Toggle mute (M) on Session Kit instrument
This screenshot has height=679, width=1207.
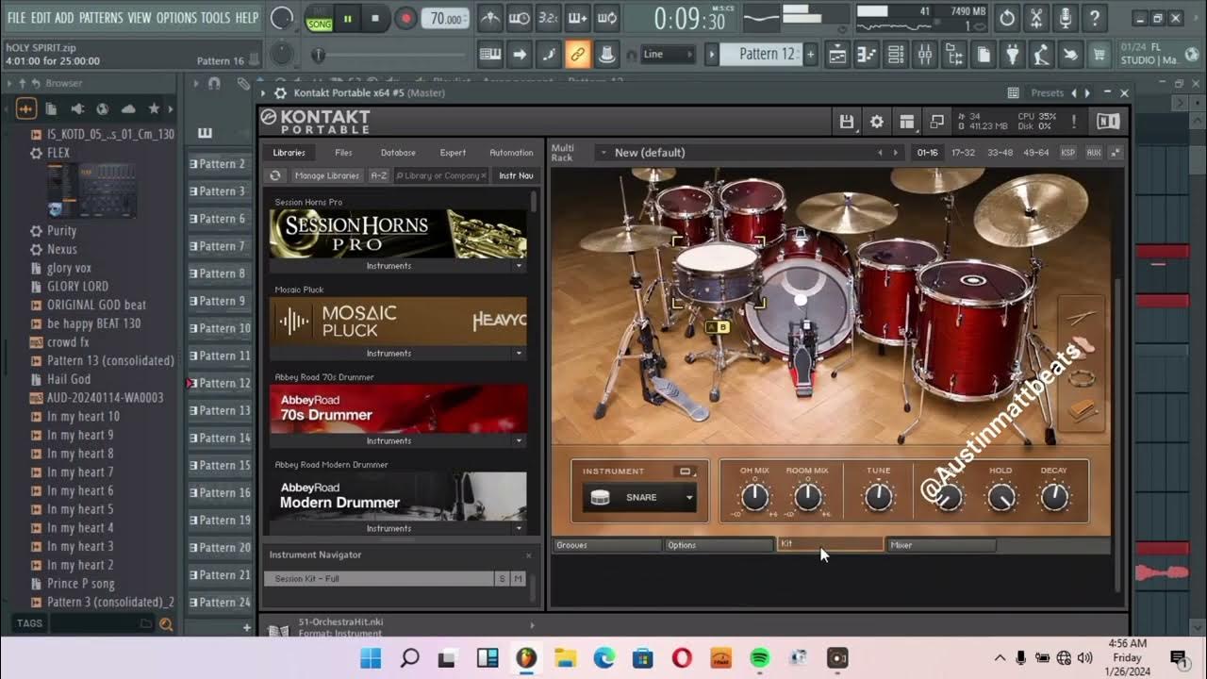coord(518,578)
